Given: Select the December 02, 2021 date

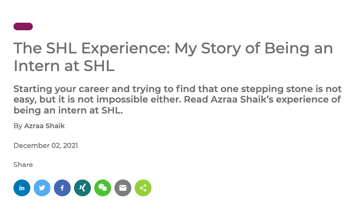Looking at the screenshot, I should click(x=45, y=145).
